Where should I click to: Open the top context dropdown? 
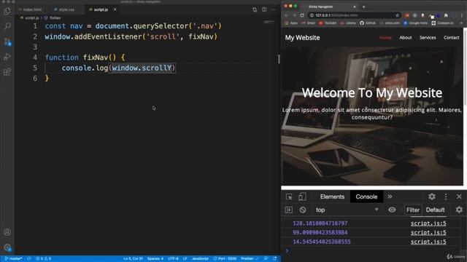click(x=347, y=210)
